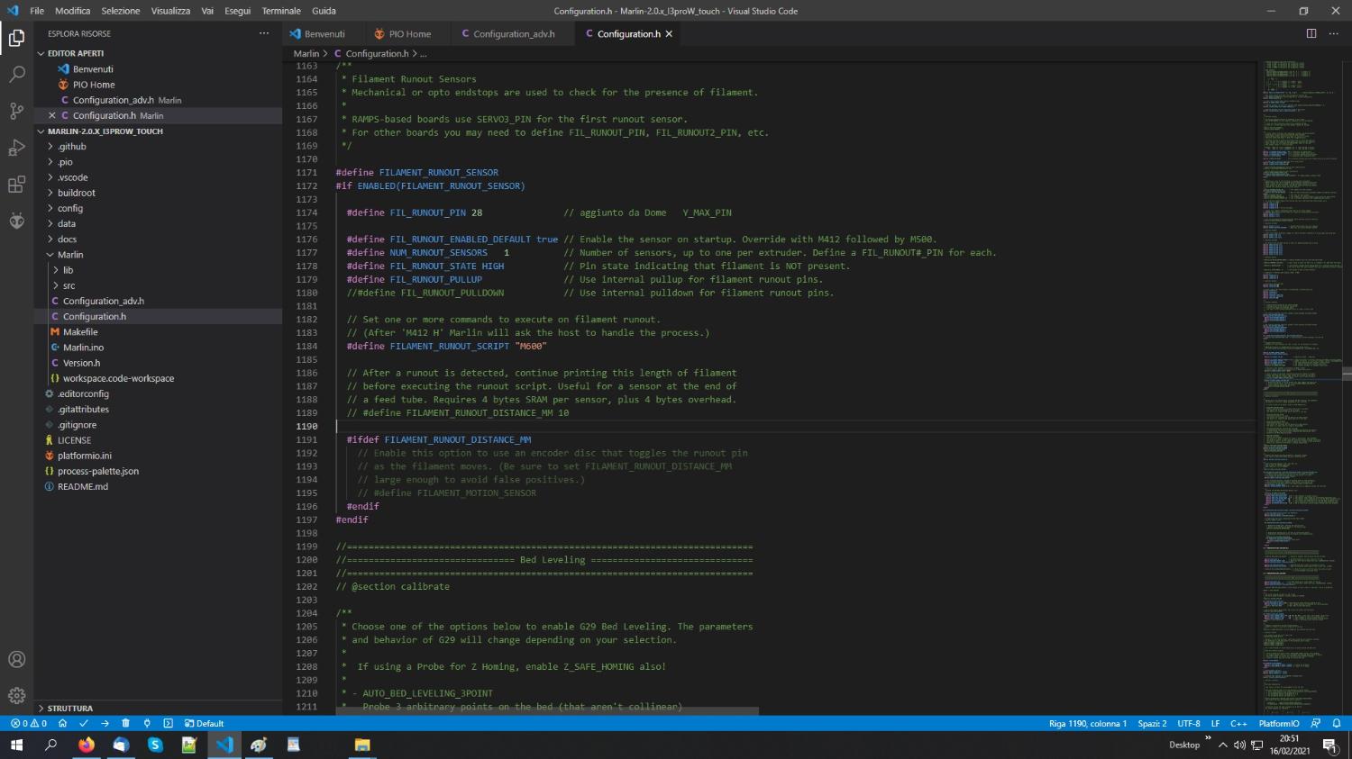Open platformio.ini from the explorer
Screen dimensions: 1352x759
coord(84,456)
